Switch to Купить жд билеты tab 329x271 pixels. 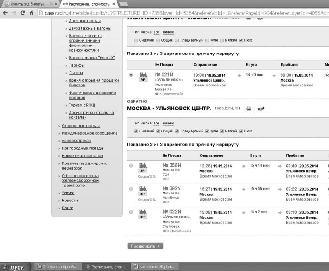coord(29,4)
